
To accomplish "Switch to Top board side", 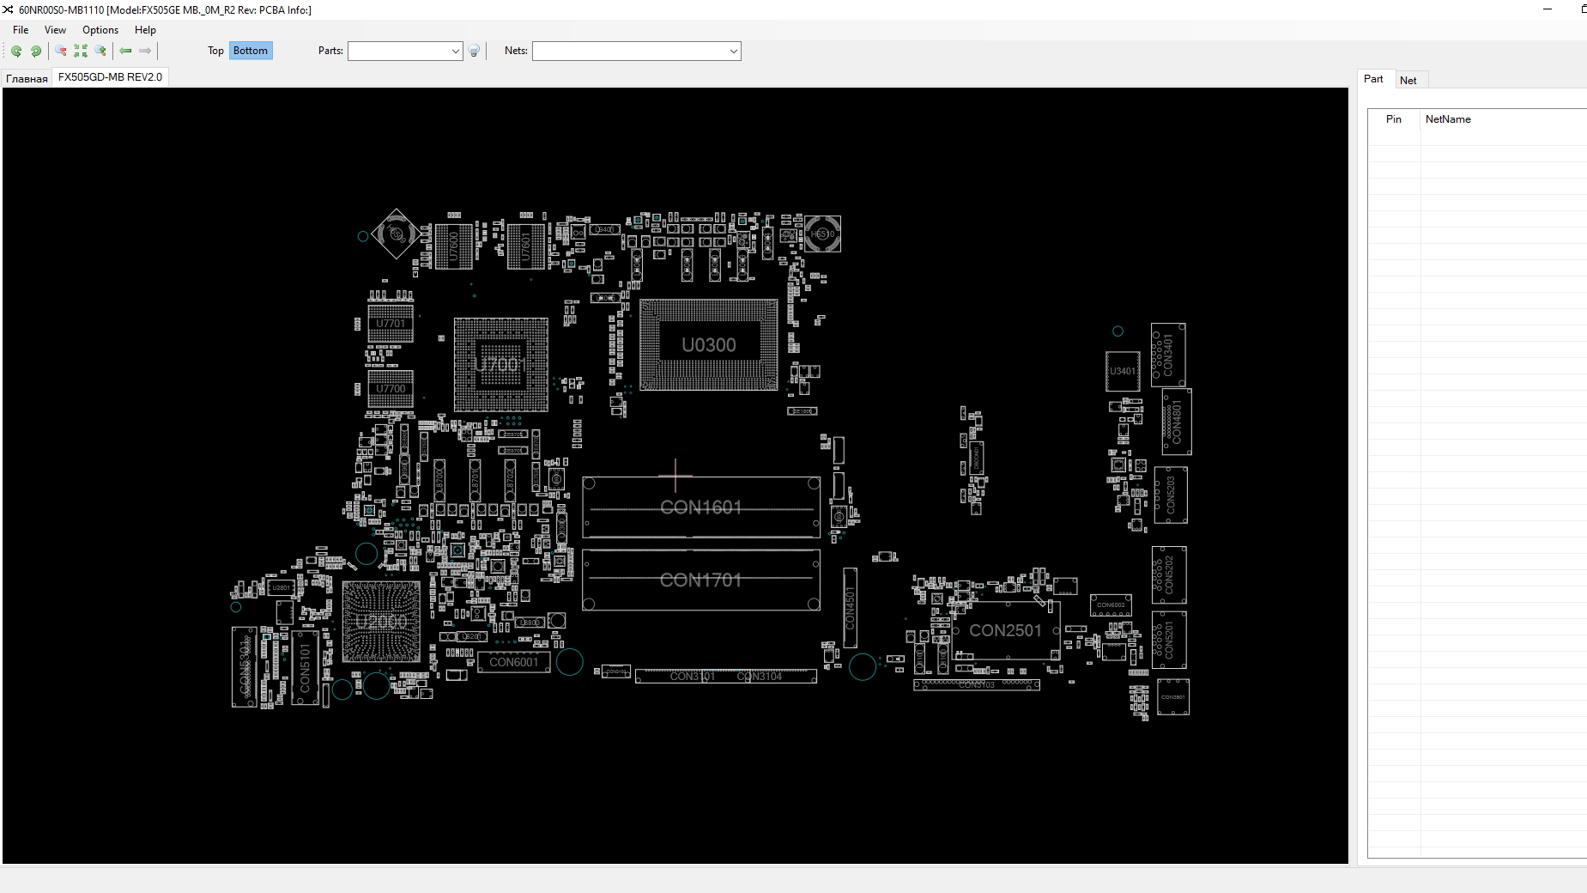I will tap(215, 51).
